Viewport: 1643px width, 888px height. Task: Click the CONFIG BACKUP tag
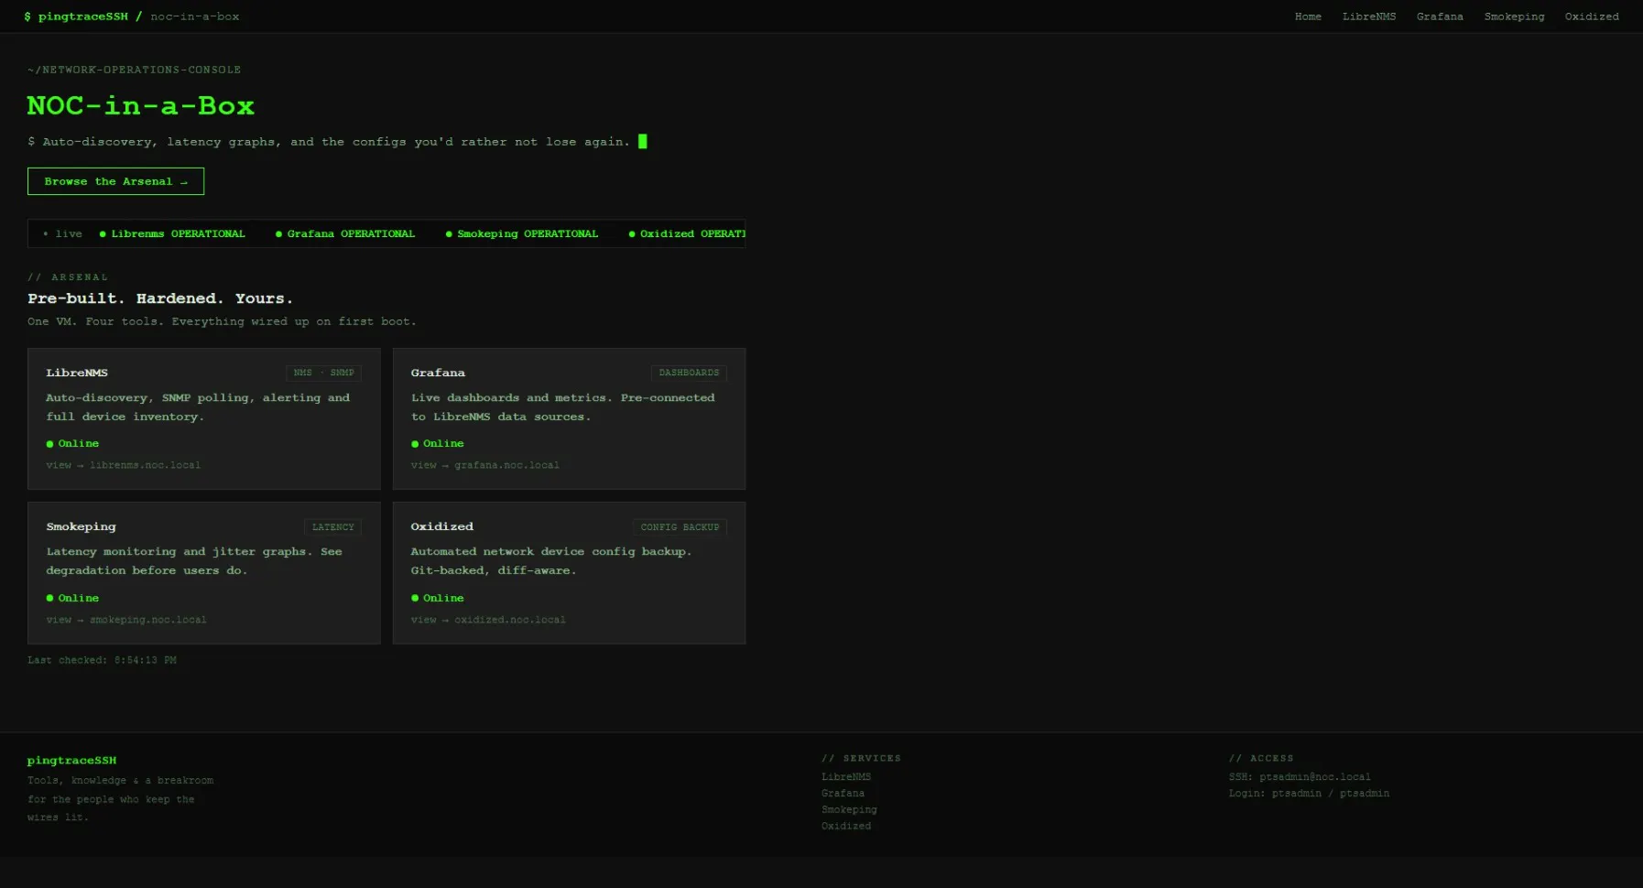pyautogui.click(x=680, y=527)
